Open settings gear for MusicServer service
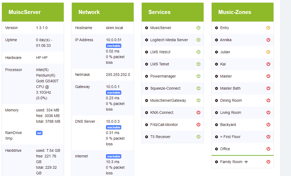Screen dimensions: 291x176 147,28
